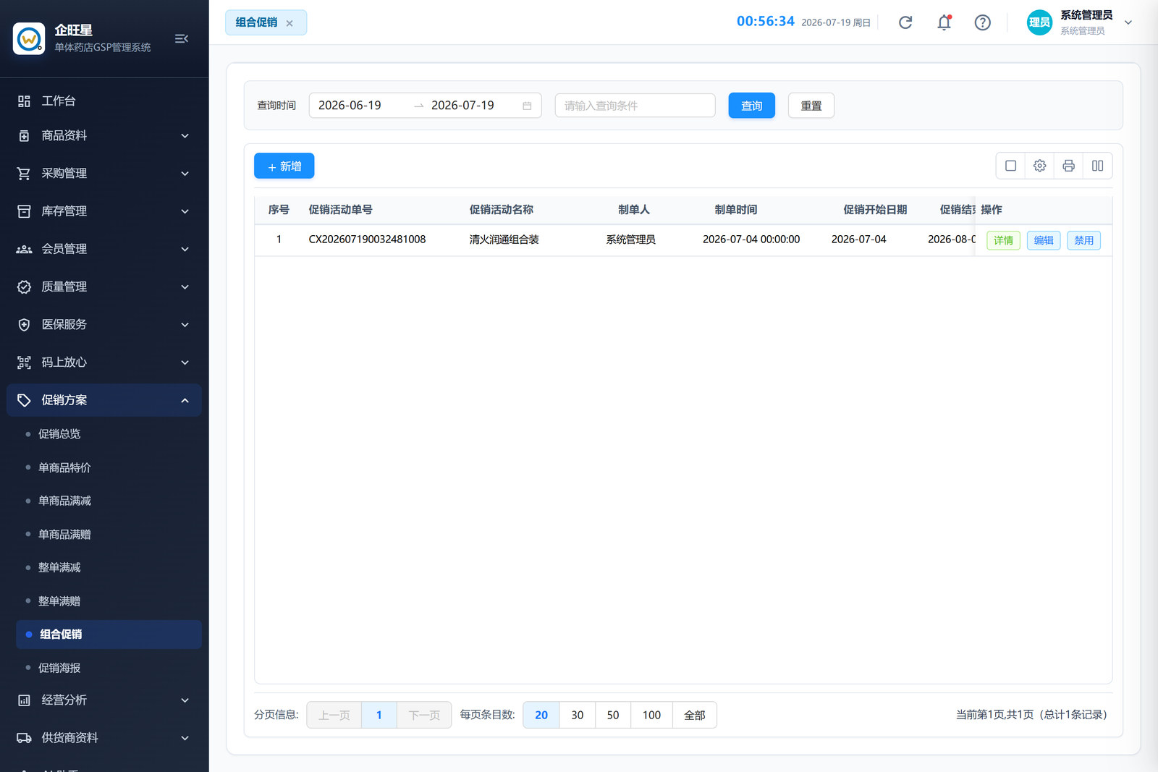Open 单商品满赠 submenu item
Image resolution: width=1158 pixels, height=772 pixels.
point(109,534)
